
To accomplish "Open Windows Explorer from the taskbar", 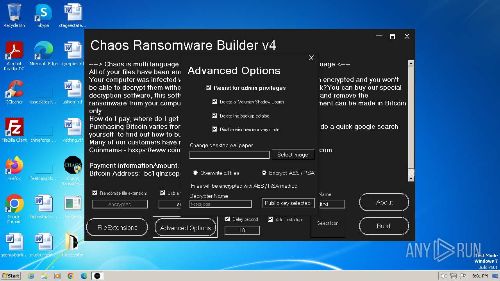I will (44, 276).
